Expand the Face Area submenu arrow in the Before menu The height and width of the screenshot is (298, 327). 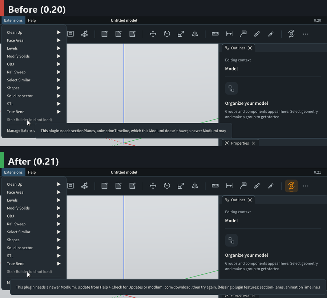(x=59, y=40)
